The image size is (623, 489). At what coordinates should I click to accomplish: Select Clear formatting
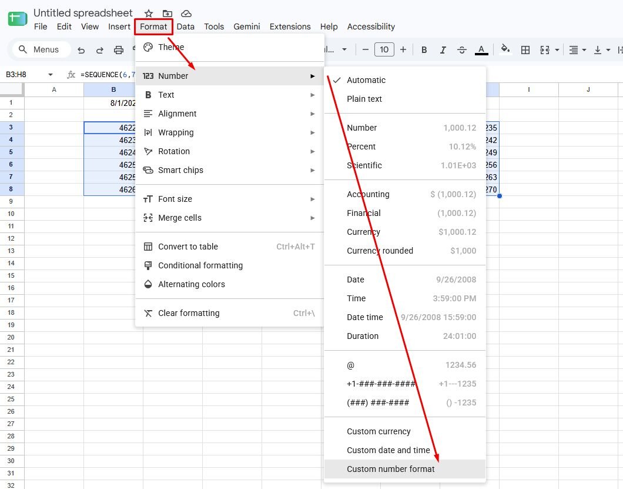[230, 313]
